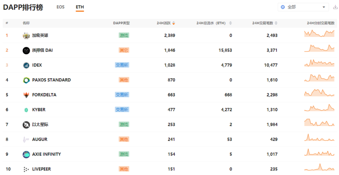This screenshot has height=175, width=339.
Task: Open the 质押借 DAI name link
Action: [42, 50]
